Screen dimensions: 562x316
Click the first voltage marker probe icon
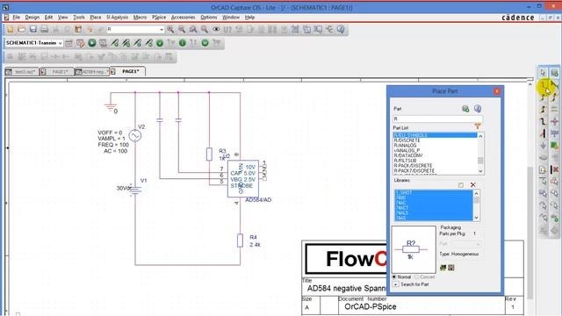(115, 43)
